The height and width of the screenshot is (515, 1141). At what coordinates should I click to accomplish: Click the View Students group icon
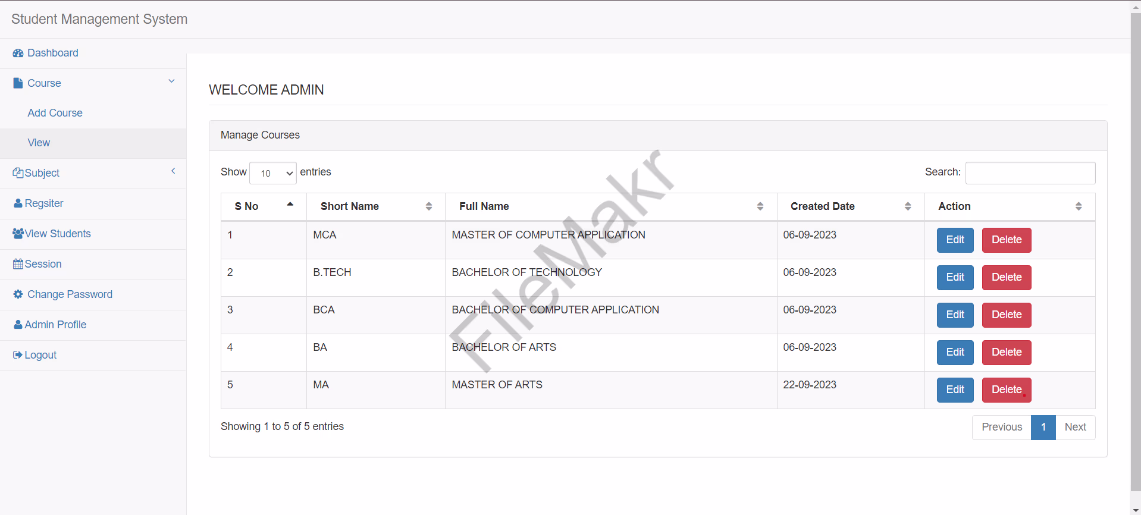point(18,234)
